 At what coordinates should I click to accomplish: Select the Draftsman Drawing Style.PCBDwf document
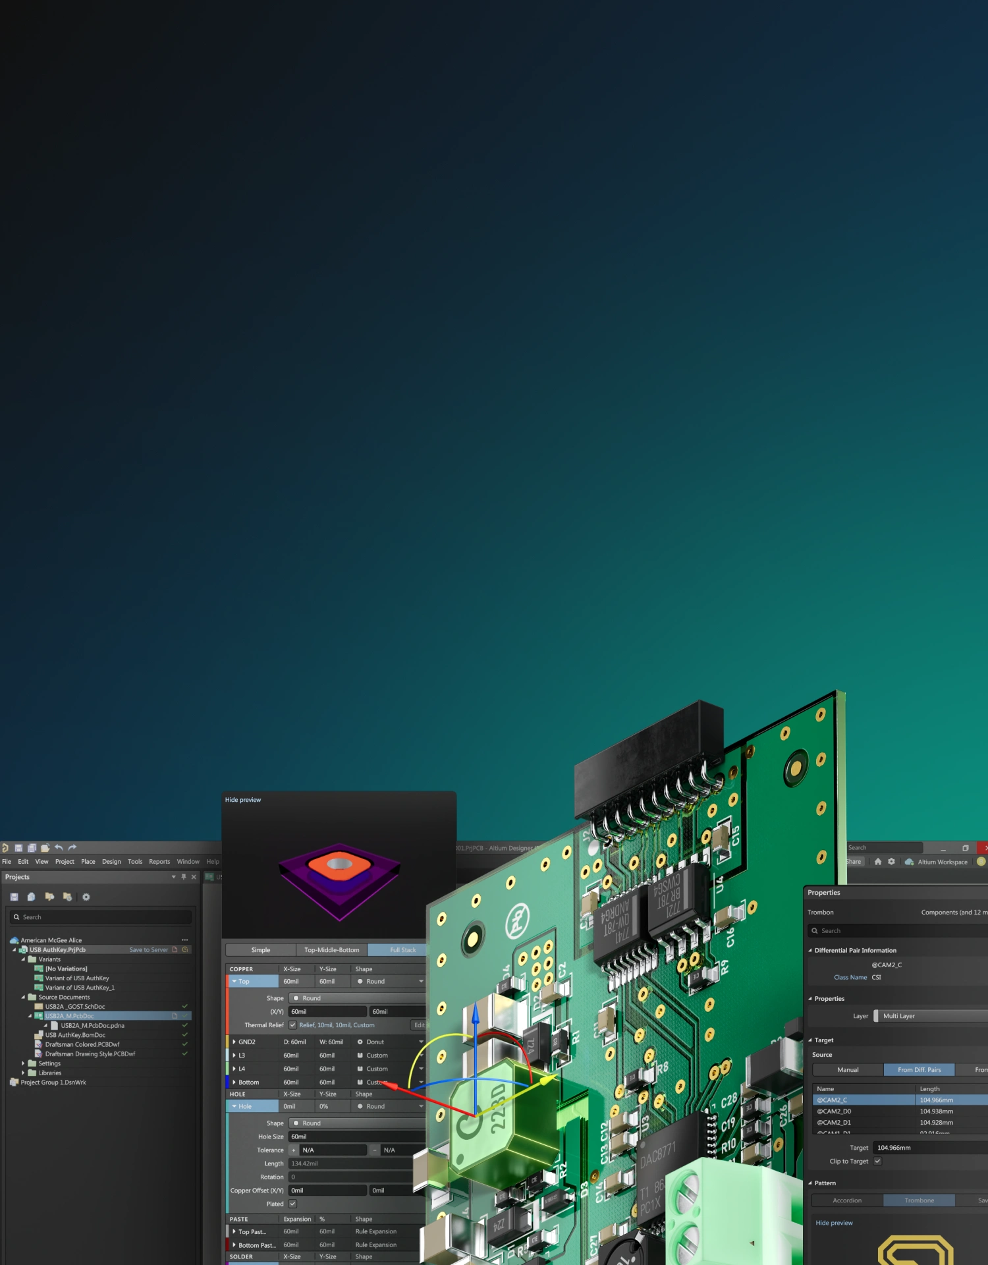pyautogui.click(x=90, y=1054)
